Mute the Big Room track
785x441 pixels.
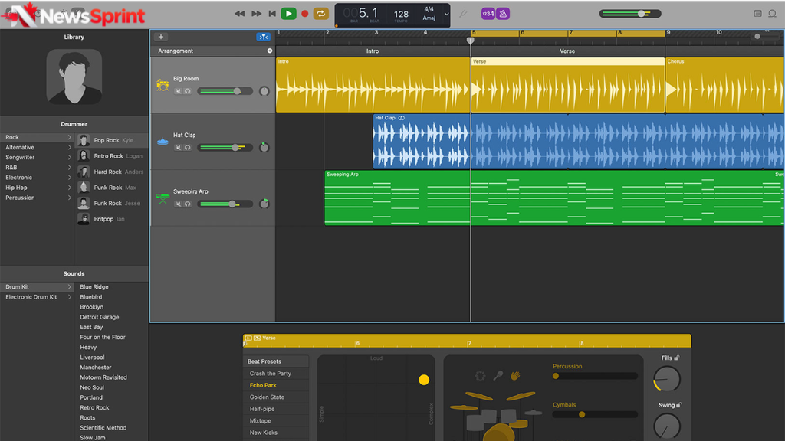(178, 91)
